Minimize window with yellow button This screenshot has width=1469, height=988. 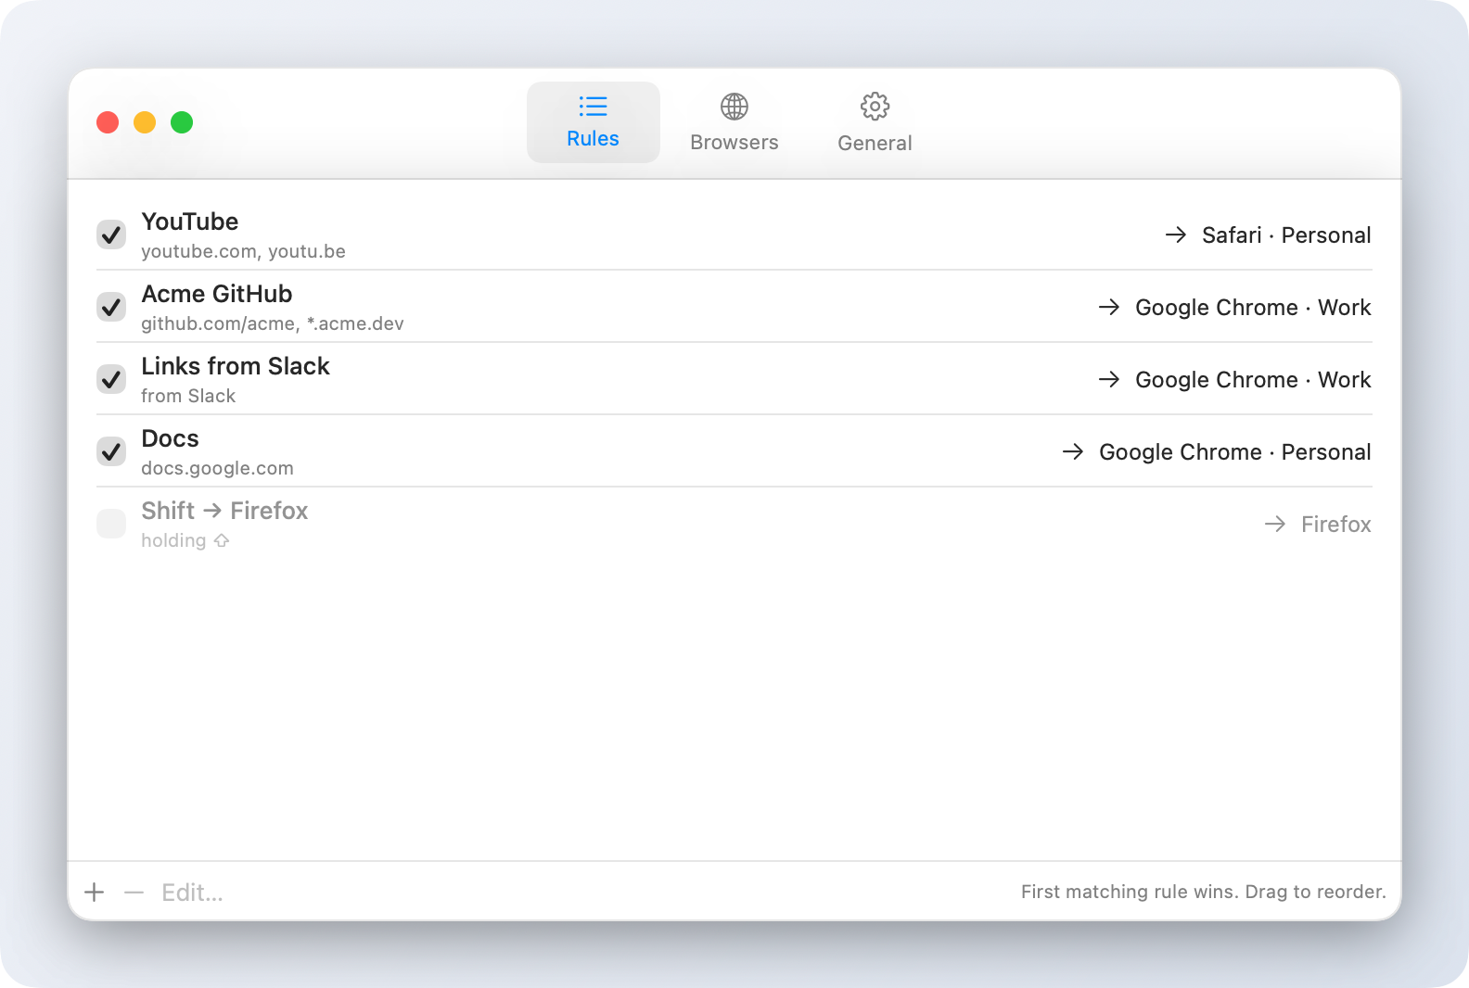click(x=145, y=122)
